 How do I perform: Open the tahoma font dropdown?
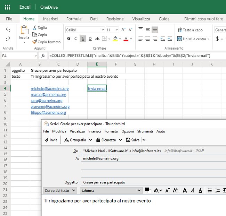(111, 190)
